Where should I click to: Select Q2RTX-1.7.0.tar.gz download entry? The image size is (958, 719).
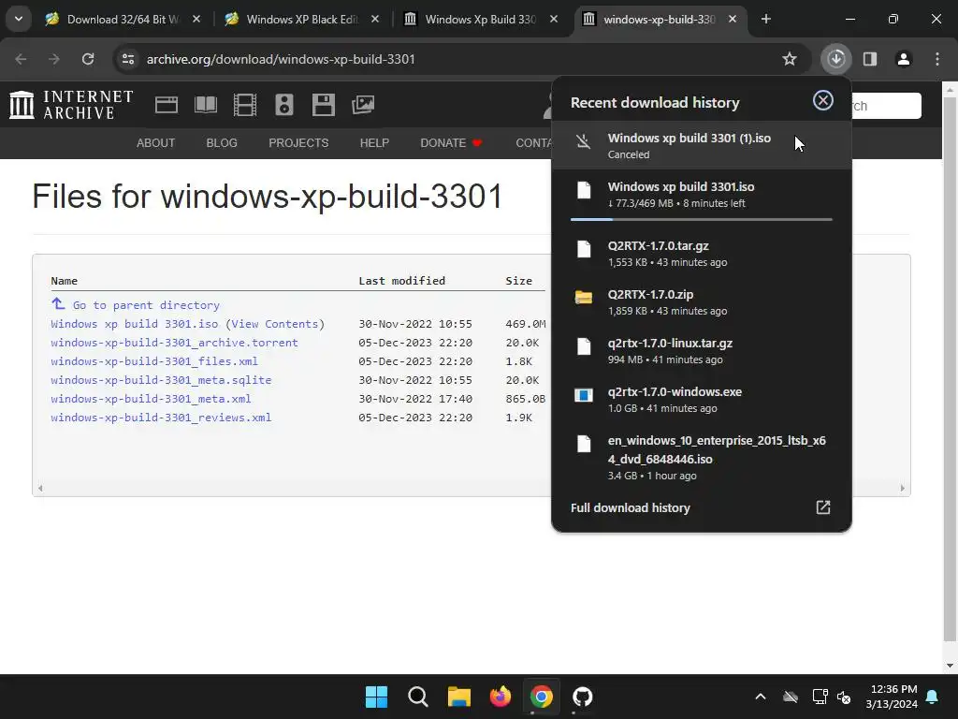point(702,253)
